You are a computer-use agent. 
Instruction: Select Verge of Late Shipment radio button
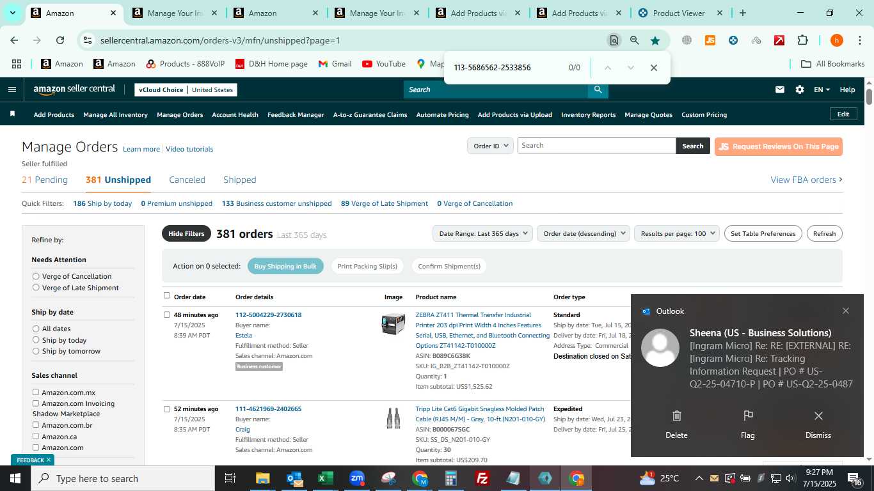click(36, 288)
